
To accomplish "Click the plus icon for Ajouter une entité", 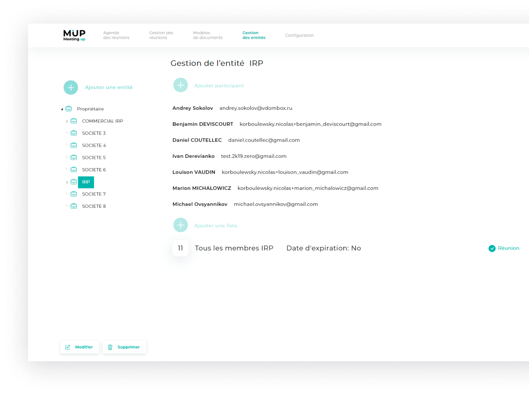I will (71, 87).
